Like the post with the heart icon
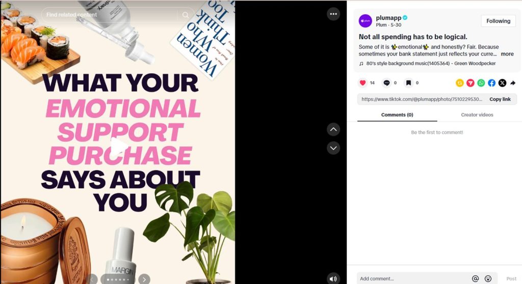The image size is (522, 284). (362, 83)
